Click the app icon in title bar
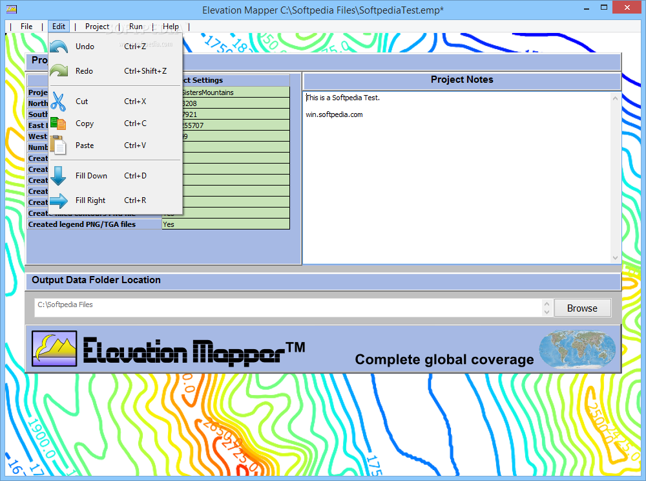 click(12, 8)
